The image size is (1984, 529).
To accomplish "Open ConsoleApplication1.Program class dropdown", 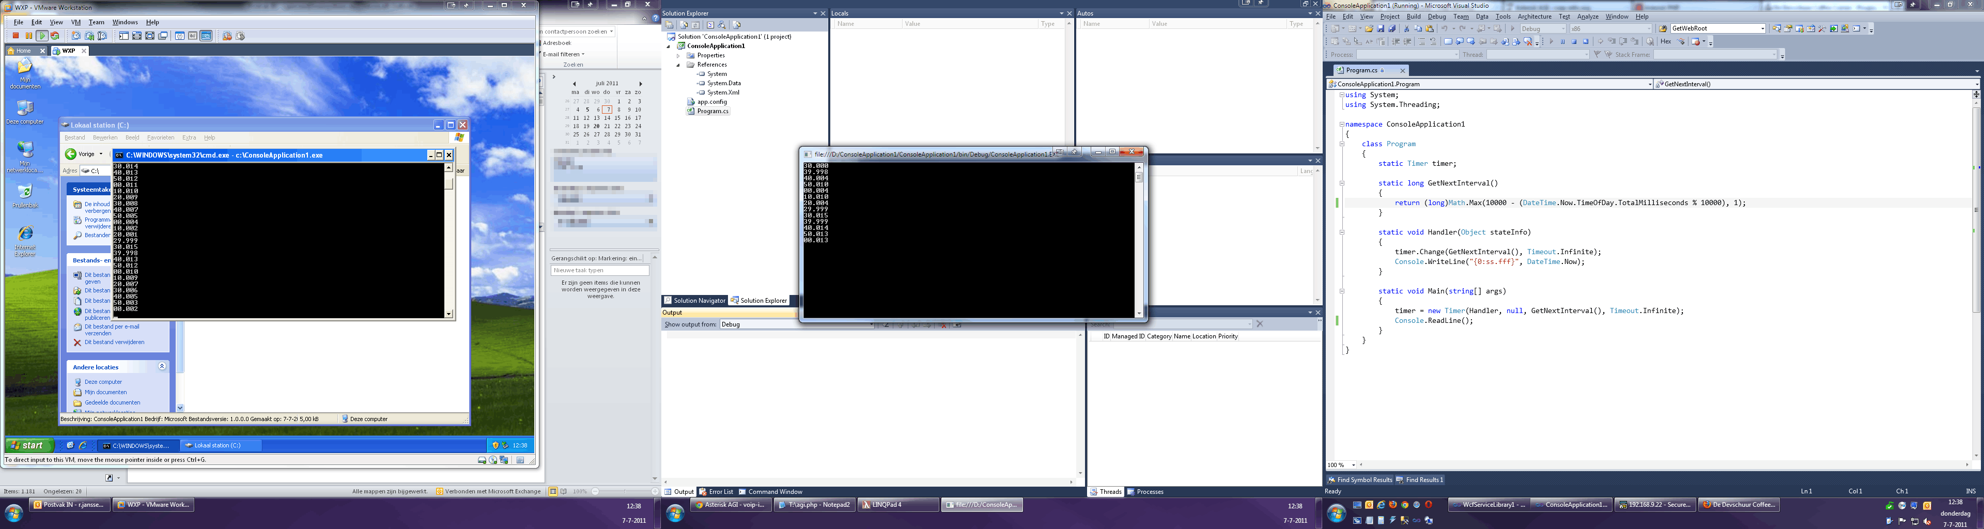I will (1650, 84).
